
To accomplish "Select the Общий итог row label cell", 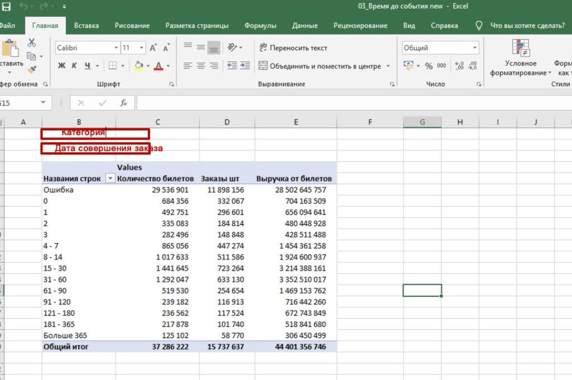I will pyautogui.click(x=66, y=347).
